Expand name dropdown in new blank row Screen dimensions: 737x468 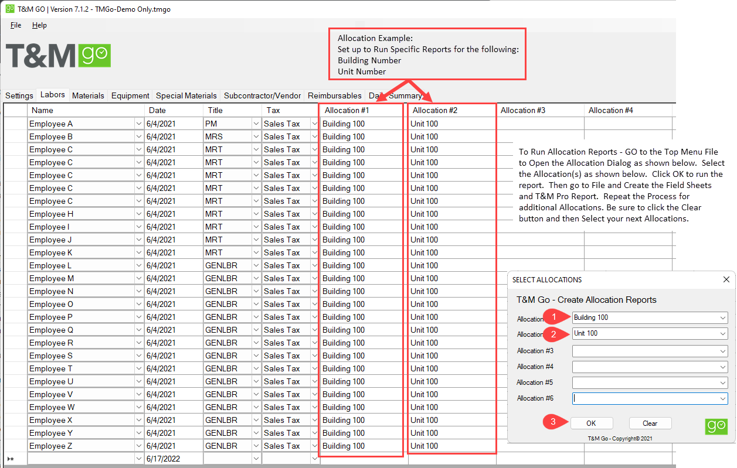pos(138,459)
